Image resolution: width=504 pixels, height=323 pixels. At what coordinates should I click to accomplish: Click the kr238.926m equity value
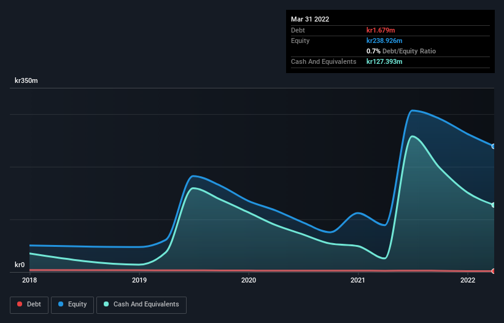coord(384,41)
